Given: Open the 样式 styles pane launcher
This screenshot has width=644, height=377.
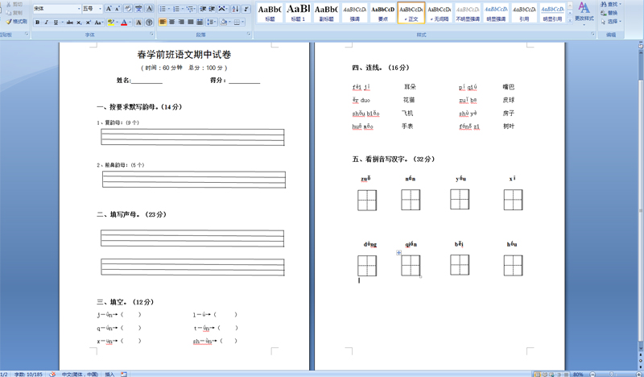Looking at the screenshot, I should (592, 34).
